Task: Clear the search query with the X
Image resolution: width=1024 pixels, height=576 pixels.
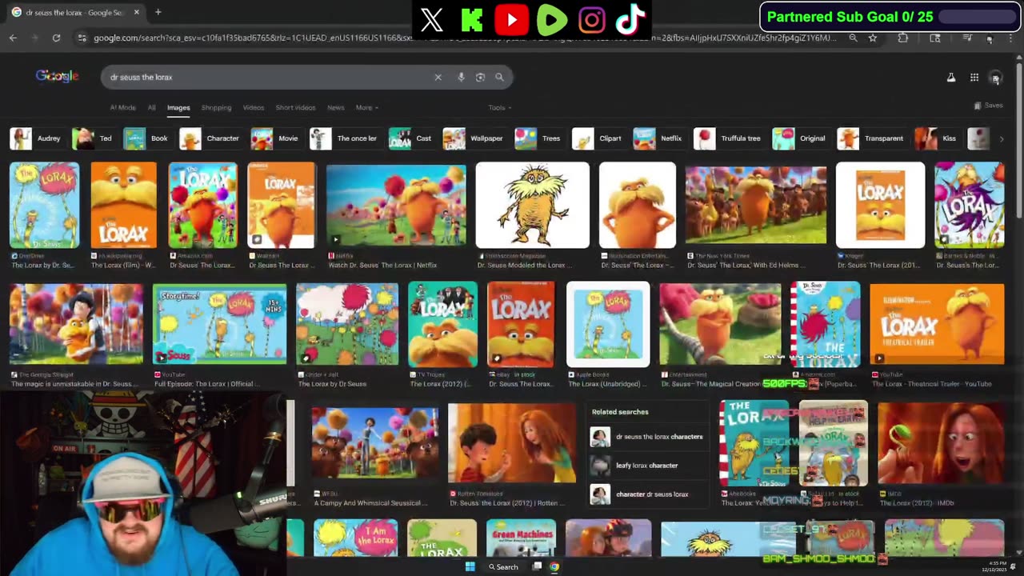Action: coord(438,77)
